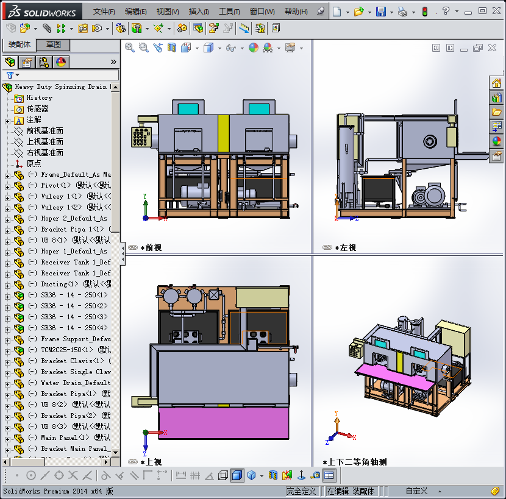Expand the Main Panel<1> tree node
The image size is (506, 499).
coord(7,439)
